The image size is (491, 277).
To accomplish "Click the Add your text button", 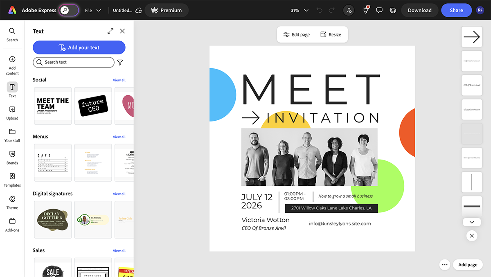I will click(x=79, y=47).
